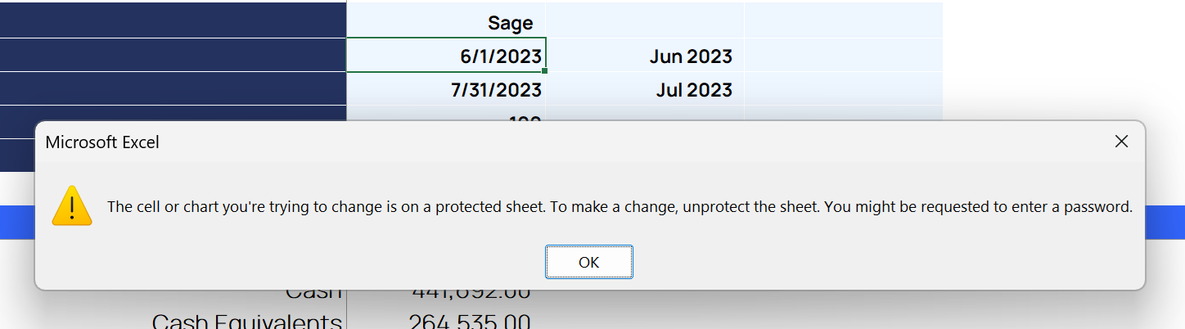This screenshot has width=1185, height=329.
Task: Select the cell containing 6/1/2023
Action: pyautogui.click(x=446, y=56)
